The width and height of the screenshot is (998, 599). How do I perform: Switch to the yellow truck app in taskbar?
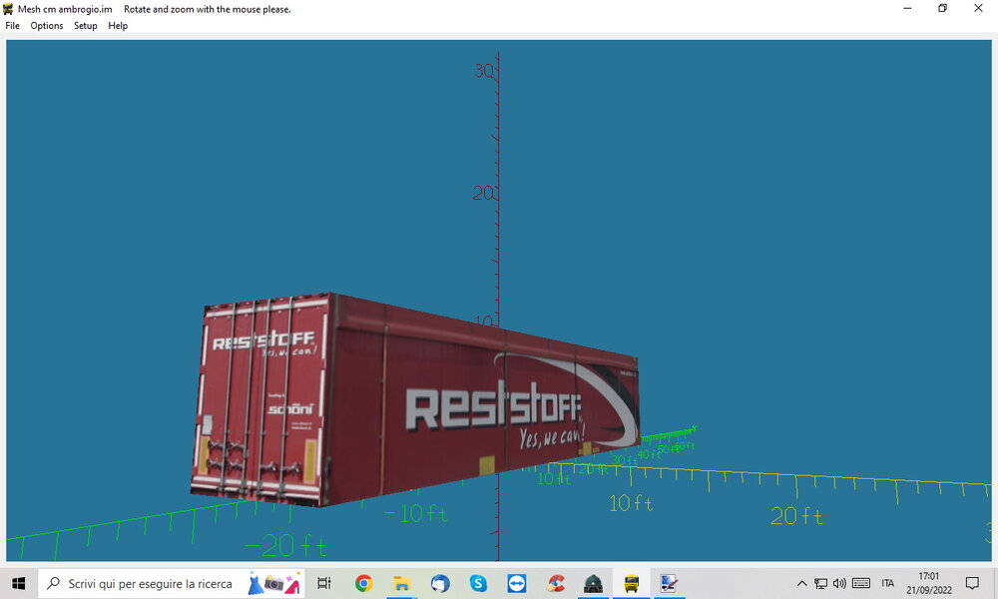pos(632,583)
